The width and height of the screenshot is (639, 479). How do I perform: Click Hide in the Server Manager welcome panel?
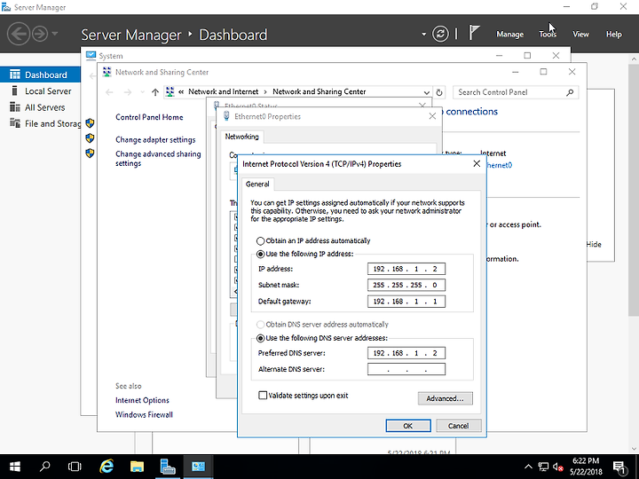coord(594,245)
